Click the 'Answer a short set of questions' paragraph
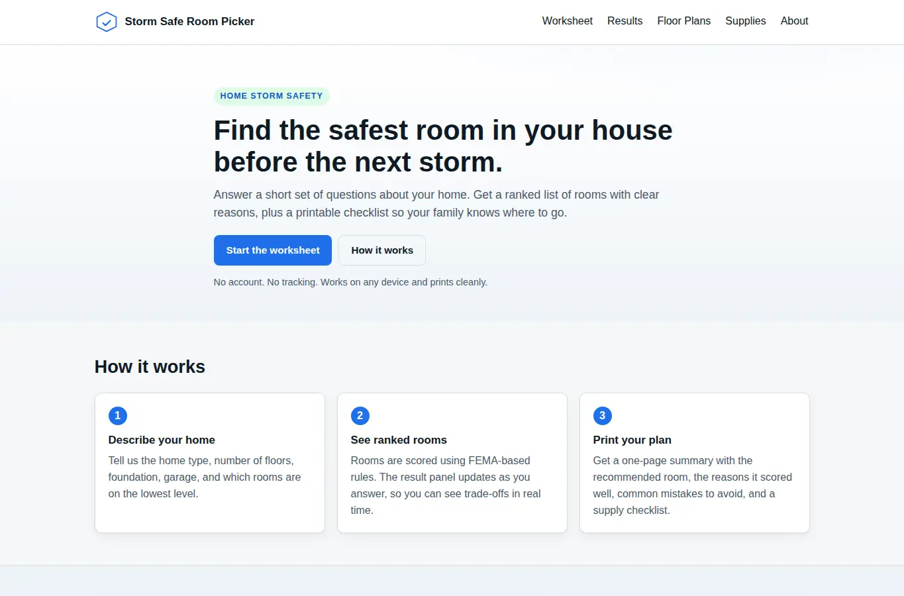 point(436,204)
